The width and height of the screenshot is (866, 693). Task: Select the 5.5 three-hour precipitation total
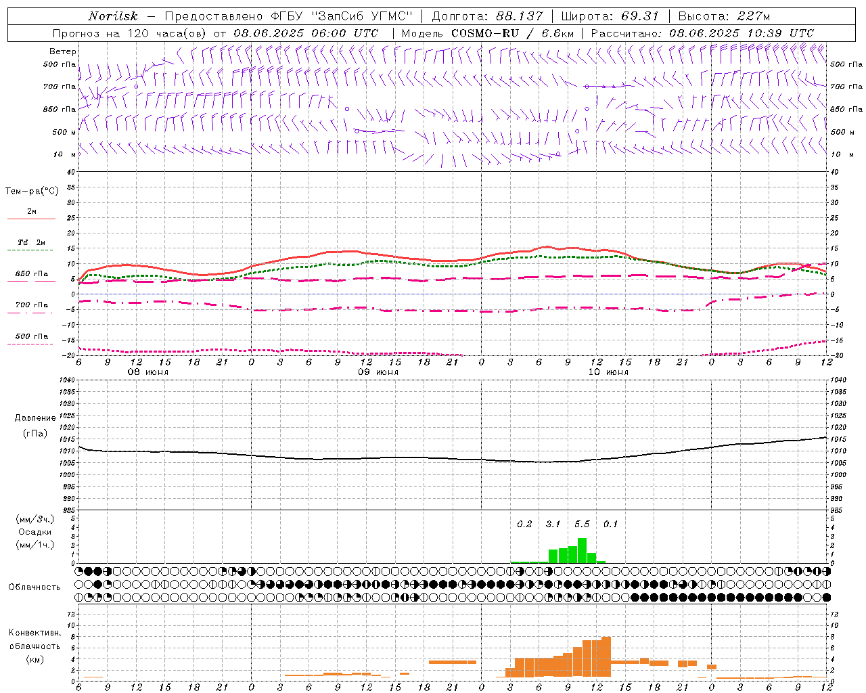[x=582, y=524]
